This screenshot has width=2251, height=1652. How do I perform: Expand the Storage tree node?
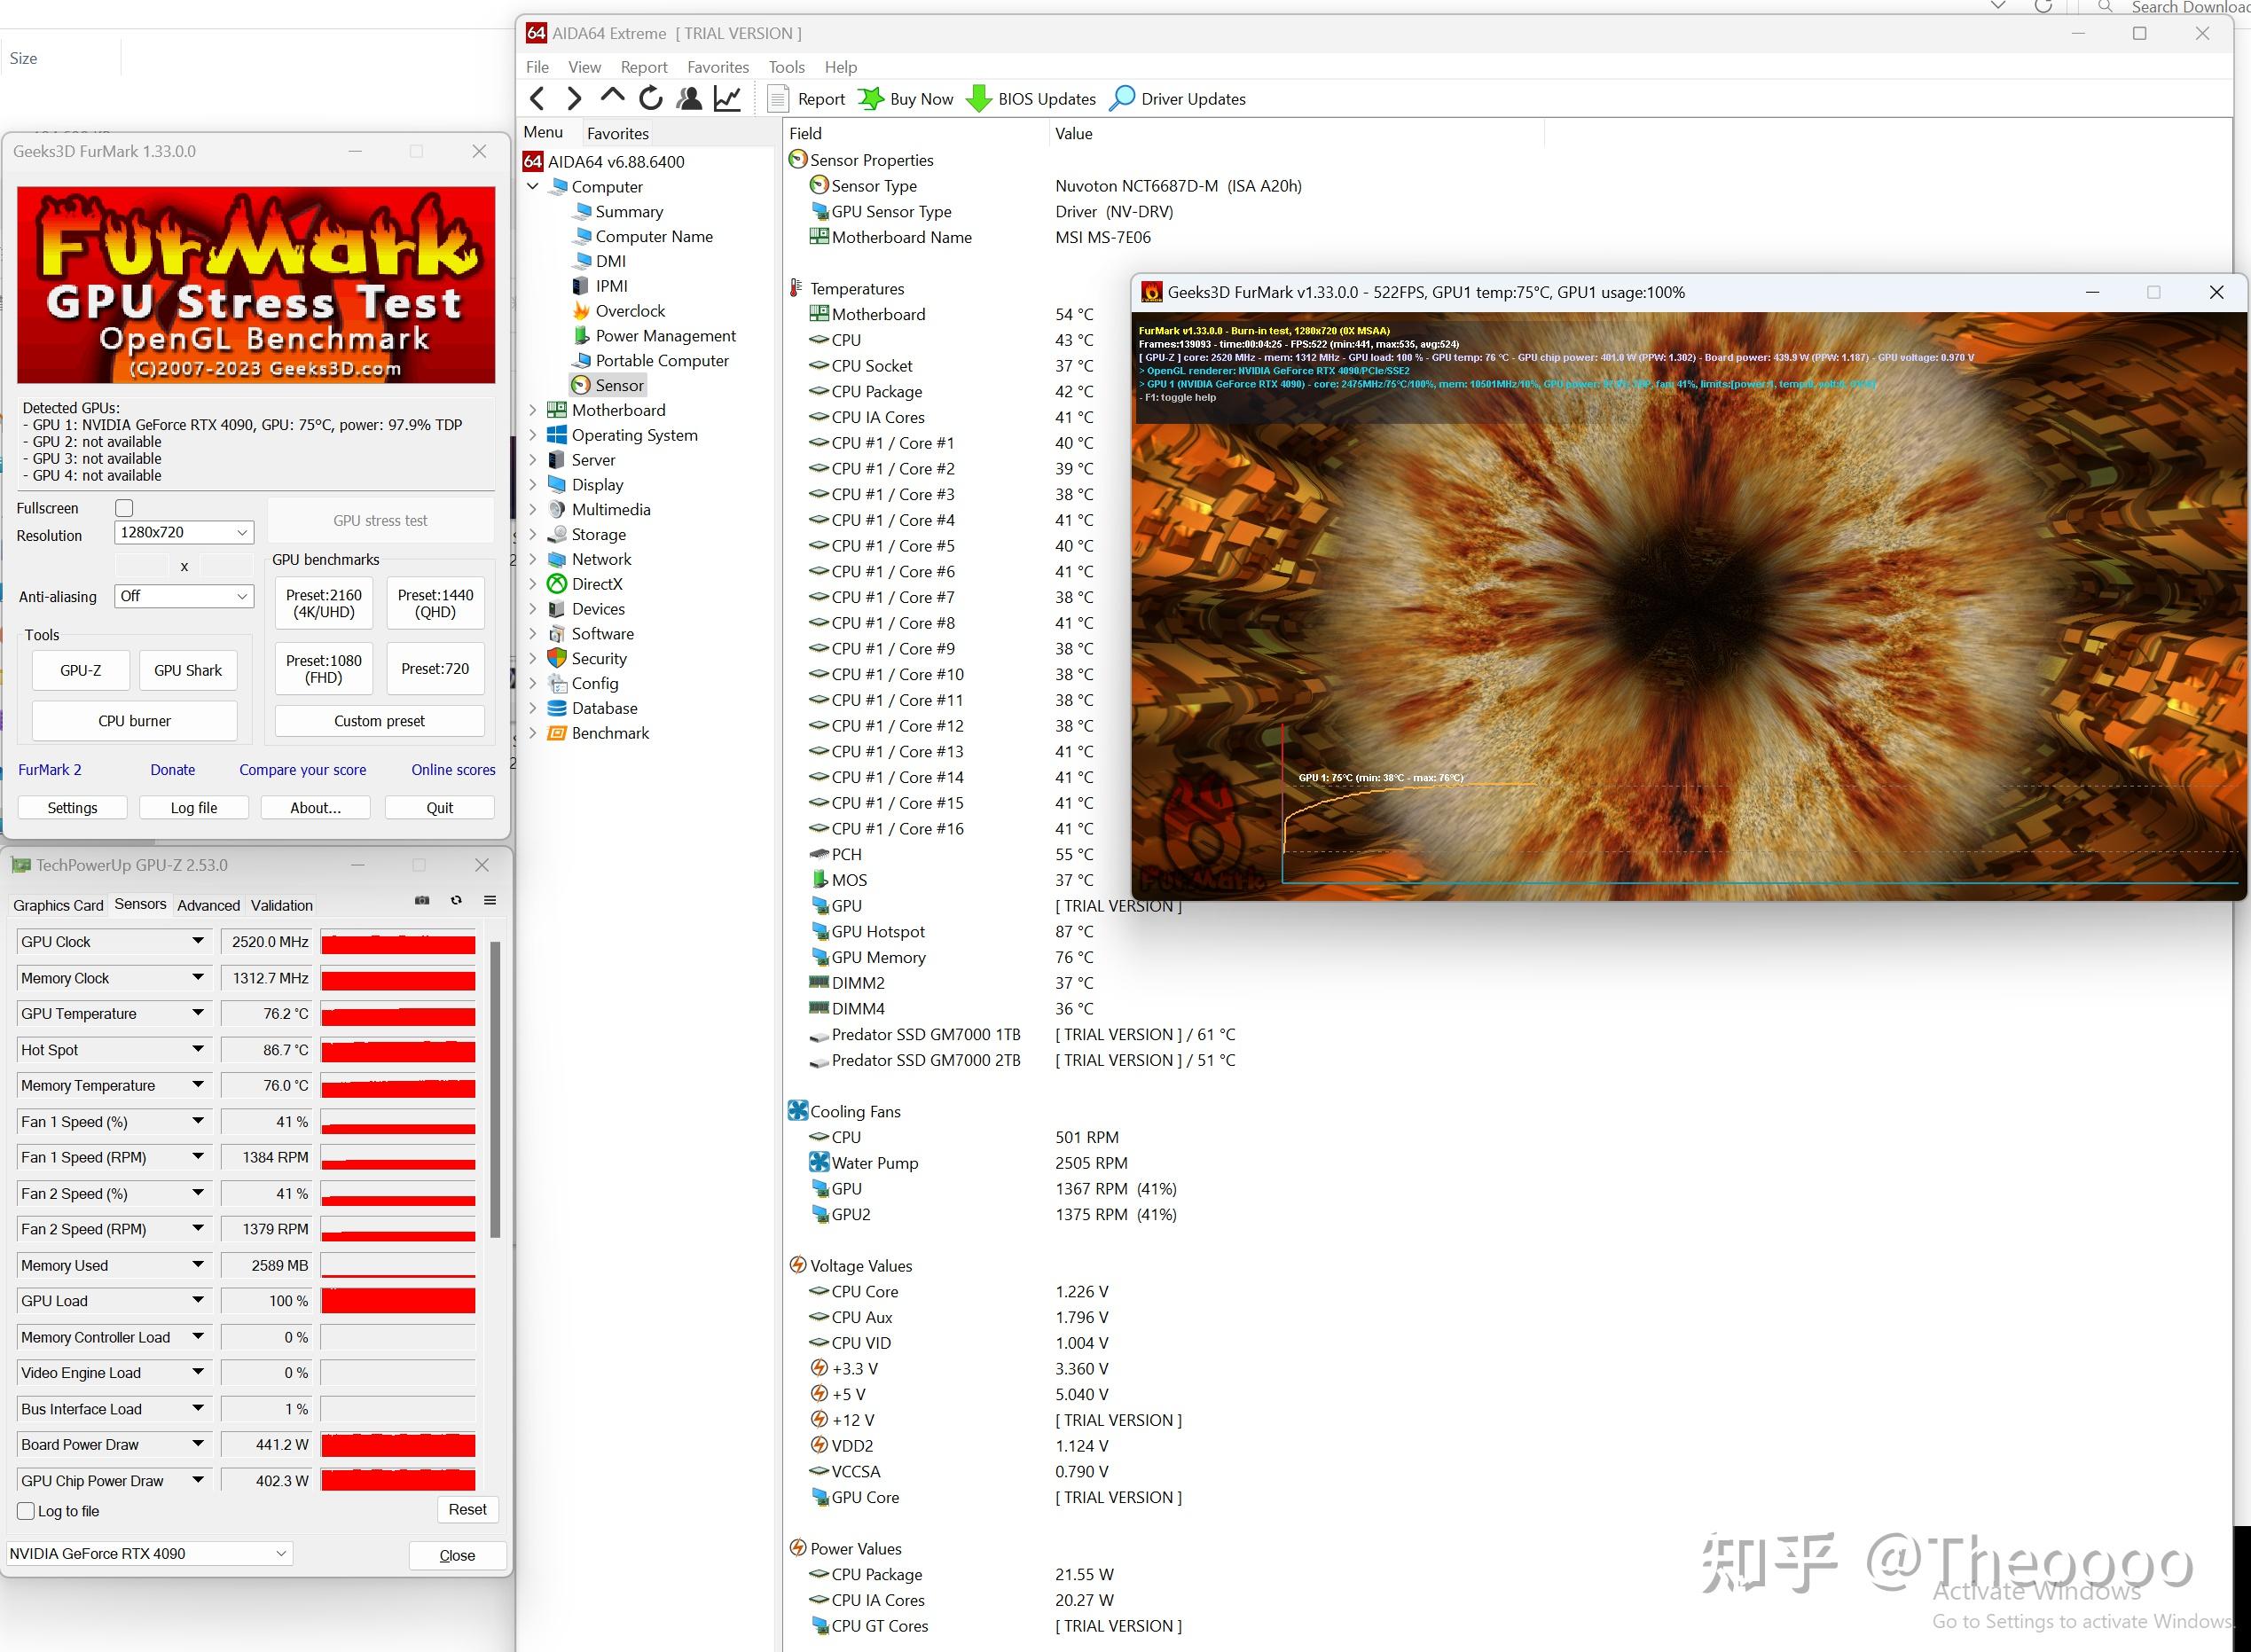(533, 534)
